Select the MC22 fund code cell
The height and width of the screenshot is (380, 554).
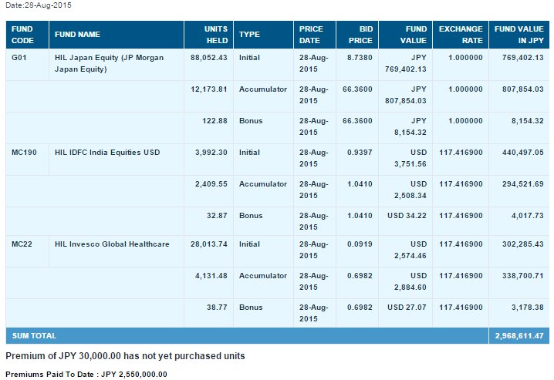coord(22,244)
